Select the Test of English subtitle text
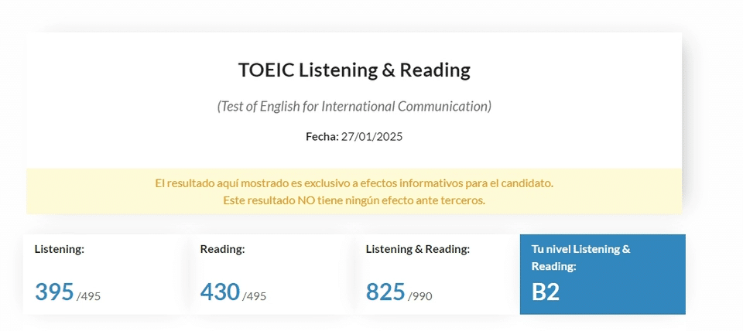Screen dimensions: 743x331 click(354, 106)
